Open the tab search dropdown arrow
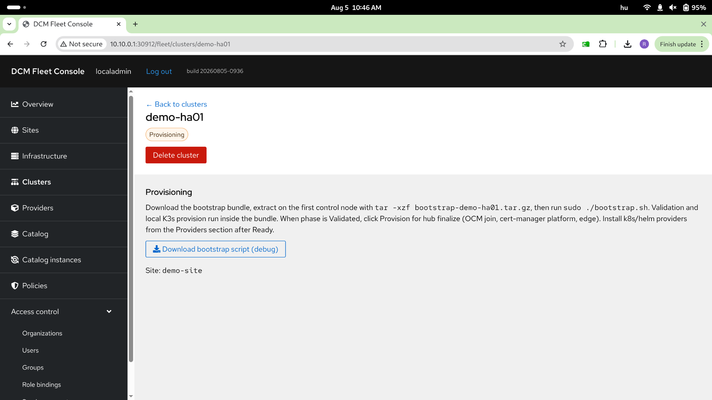Viewport: 712px width, 400px height. [x=9, y=24]
